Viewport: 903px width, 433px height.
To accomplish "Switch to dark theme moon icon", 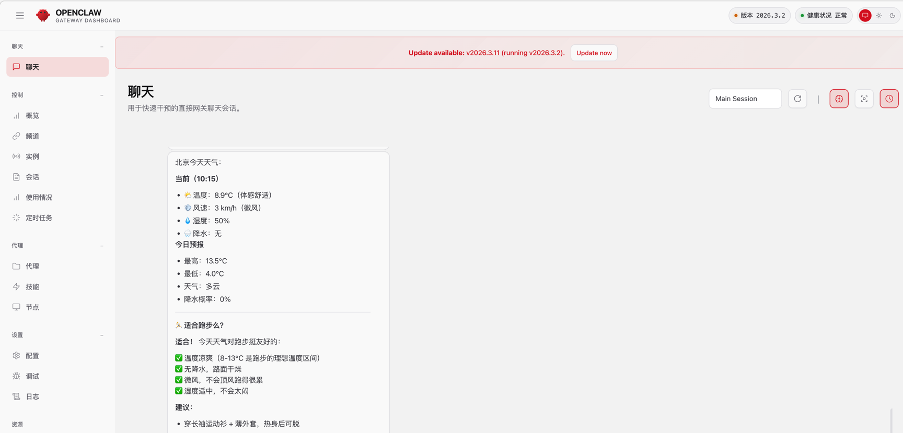I will (x=893, y=16).
